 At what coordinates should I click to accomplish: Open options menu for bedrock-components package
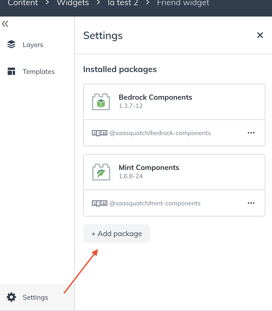coord(251,133)
